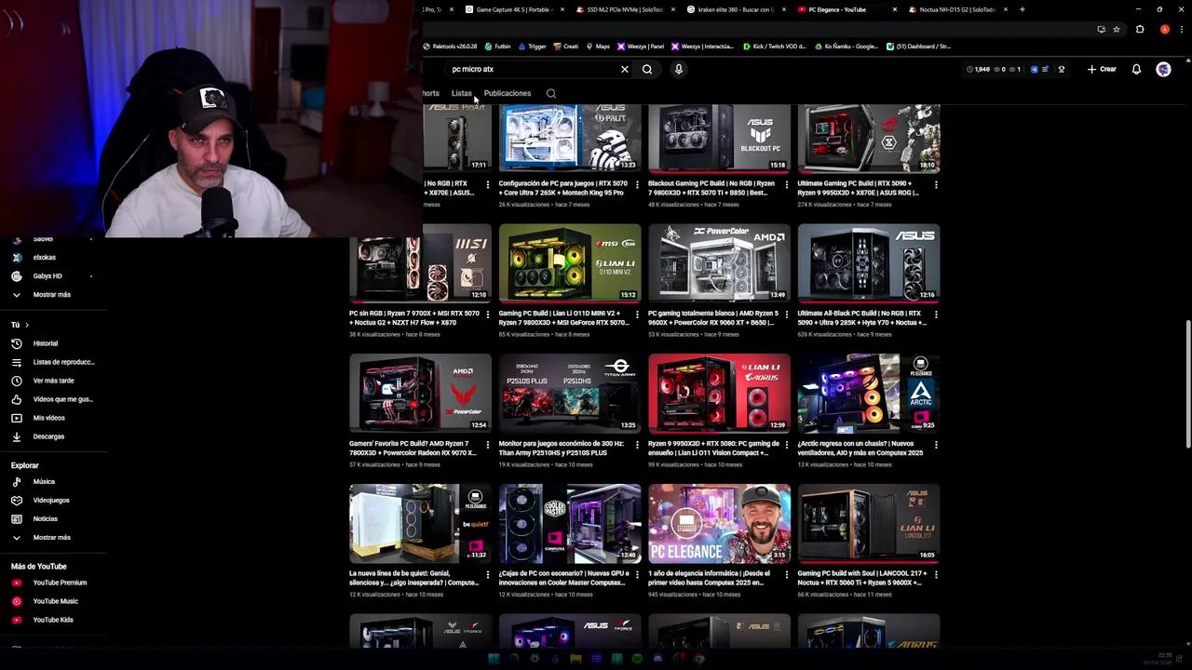Open options menu for Ultimate All-Black PC Build video
The width and height of the screenshot is (1192, 670).
click(936, 315)
